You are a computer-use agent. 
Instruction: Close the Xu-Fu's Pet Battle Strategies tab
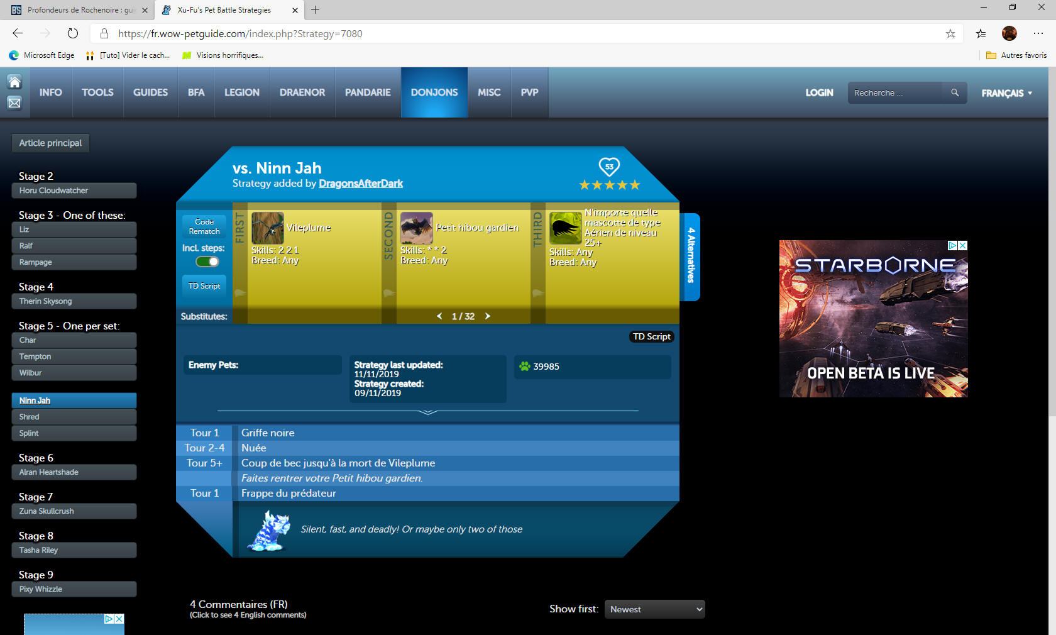(295, 10)
